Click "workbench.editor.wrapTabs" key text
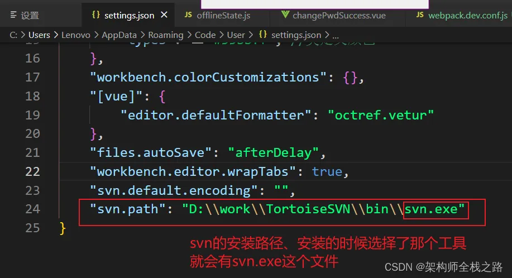The height and width of the screenshot is (278, 512). click(x=193, y=171)
